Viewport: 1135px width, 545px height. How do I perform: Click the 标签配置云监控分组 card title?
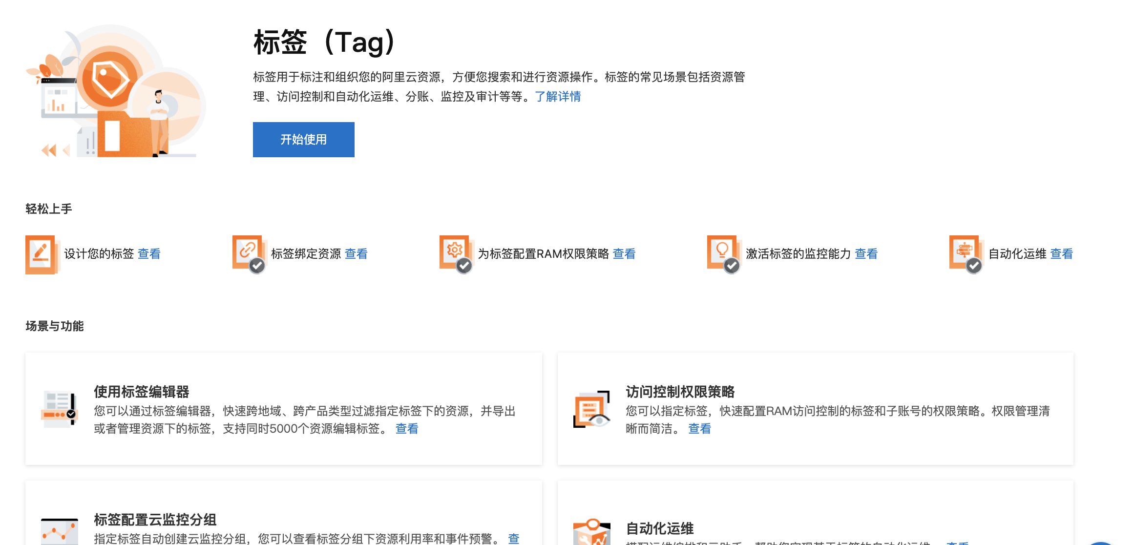155,520
